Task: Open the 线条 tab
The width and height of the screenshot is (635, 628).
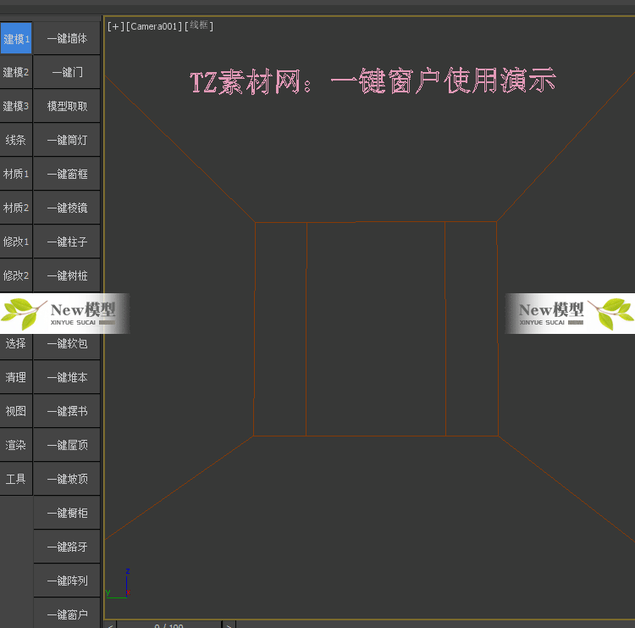Action: (x=16, y=140)
